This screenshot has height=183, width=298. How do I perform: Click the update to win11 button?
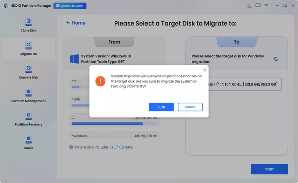click(70, 6)
